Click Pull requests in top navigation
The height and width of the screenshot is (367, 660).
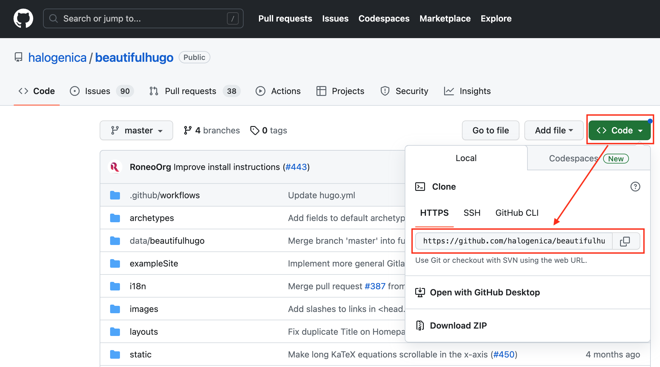(285, 18)
